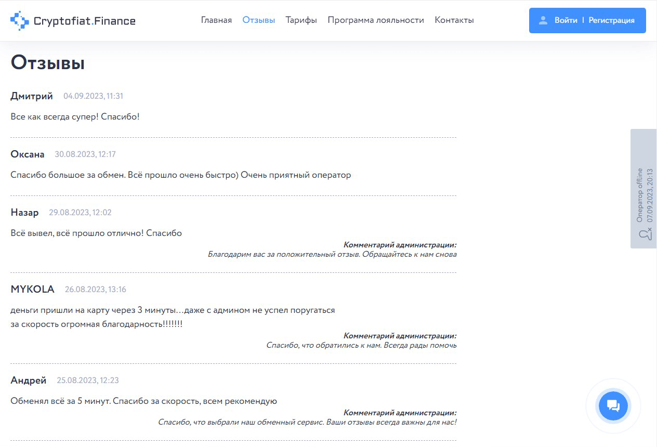Click the user profile icon in login button

tap(543, 20)
